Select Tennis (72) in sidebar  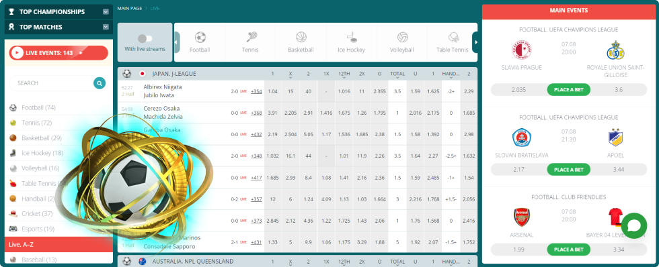(x=36, y=123)
